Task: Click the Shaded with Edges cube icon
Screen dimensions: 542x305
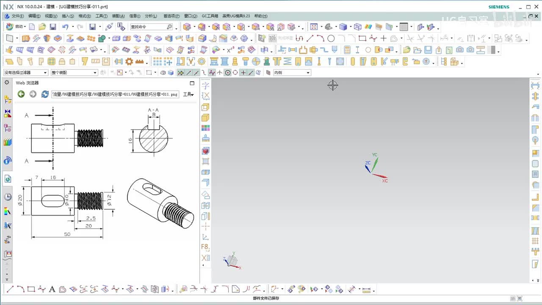Action: coord(343,27)
